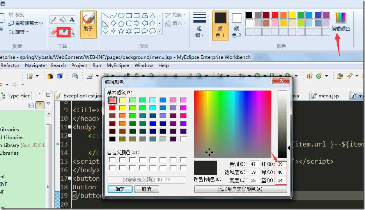365x210 pixels.
Task: Choose the Right triangle shape
Action: (105, 23)
